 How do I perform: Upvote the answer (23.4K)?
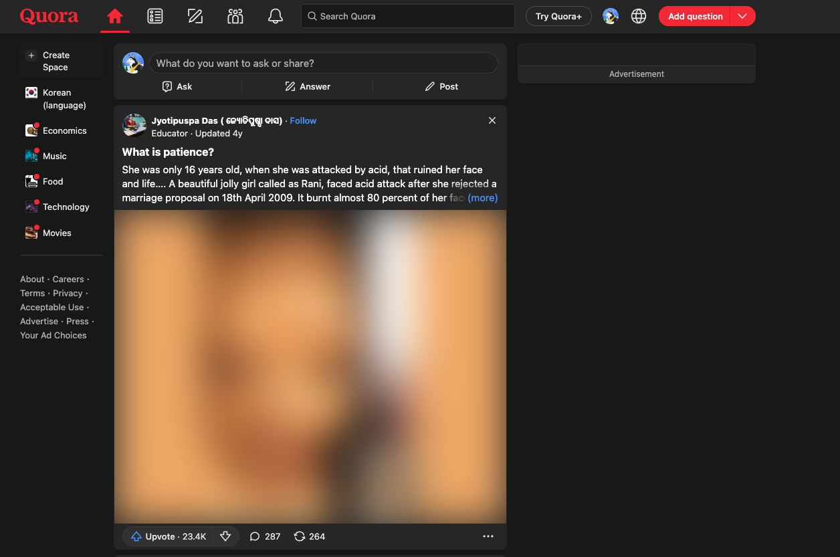pos(168,536)
